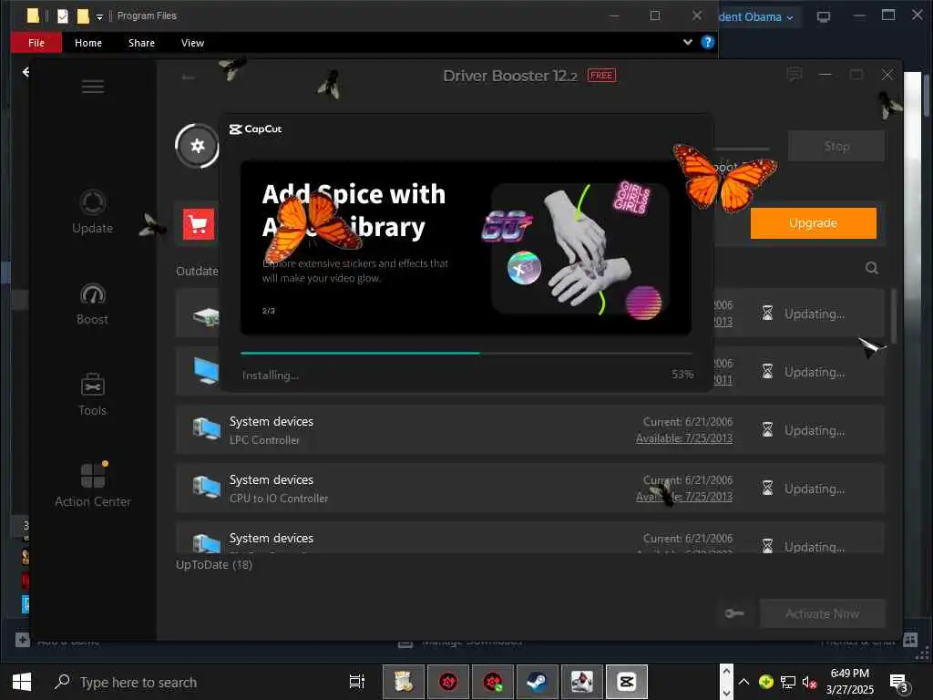Click the orange Upgrade button
The width and height of the screenshot is (933, 700).
coord(813,223)
